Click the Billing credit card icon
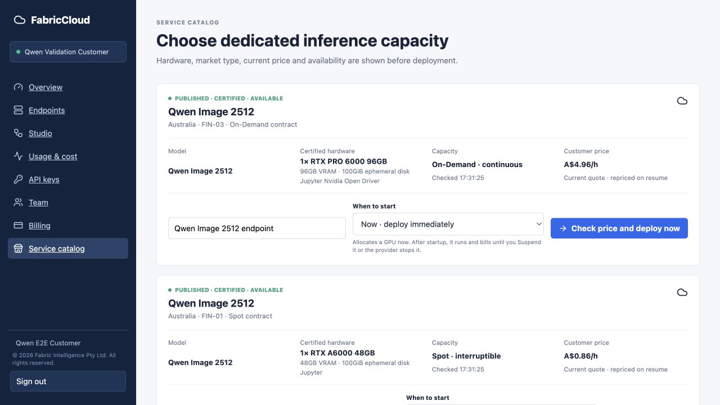The height and width of the screenshot is (405, 720). point(19,226)
